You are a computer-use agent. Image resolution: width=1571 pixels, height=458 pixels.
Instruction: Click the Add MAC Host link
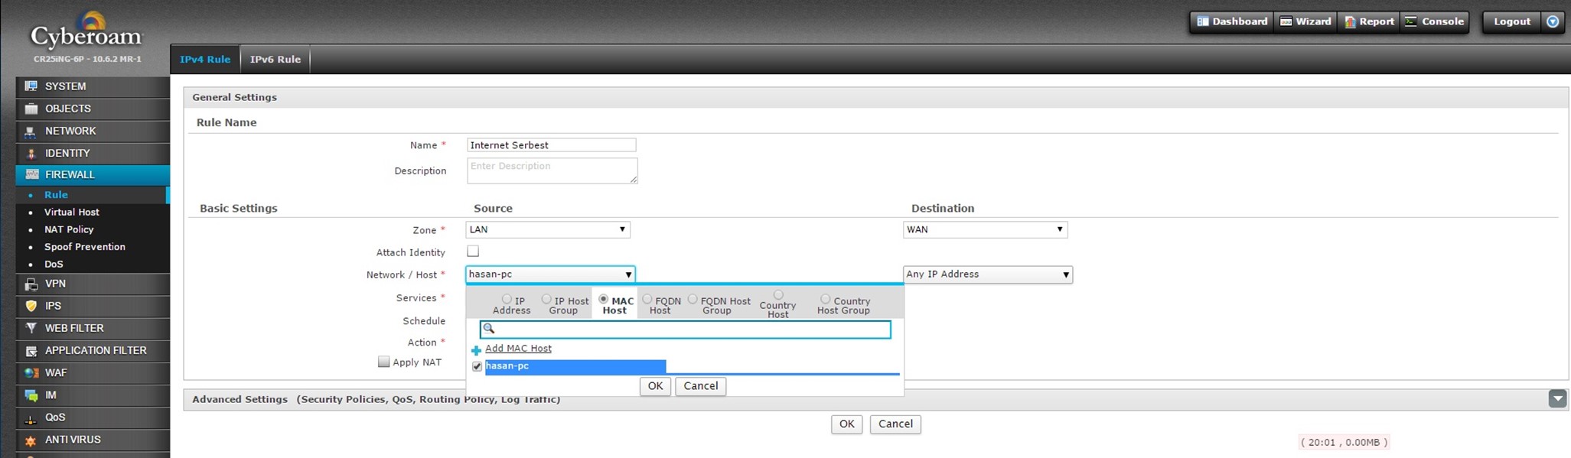pos(518,349)
